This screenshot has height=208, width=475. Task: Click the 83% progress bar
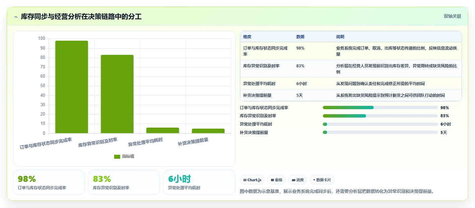pos(380,116)
